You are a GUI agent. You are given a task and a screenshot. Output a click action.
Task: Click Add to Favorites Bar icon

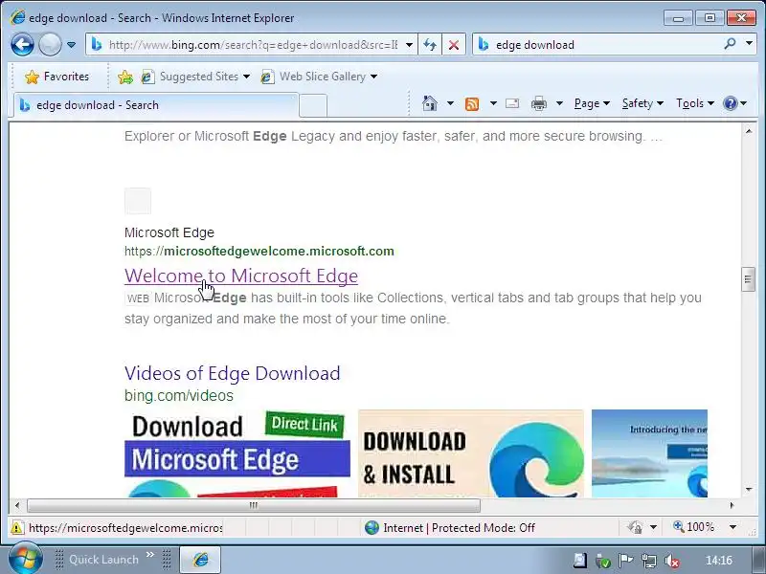(125, 77)
